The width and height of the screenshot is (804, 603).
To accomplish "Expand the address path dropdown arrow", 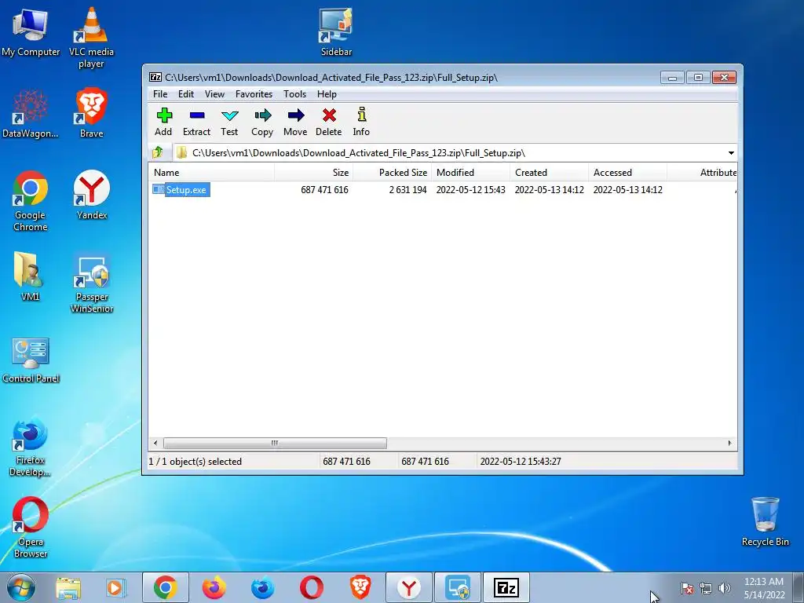I will click(x=731, y=153).
